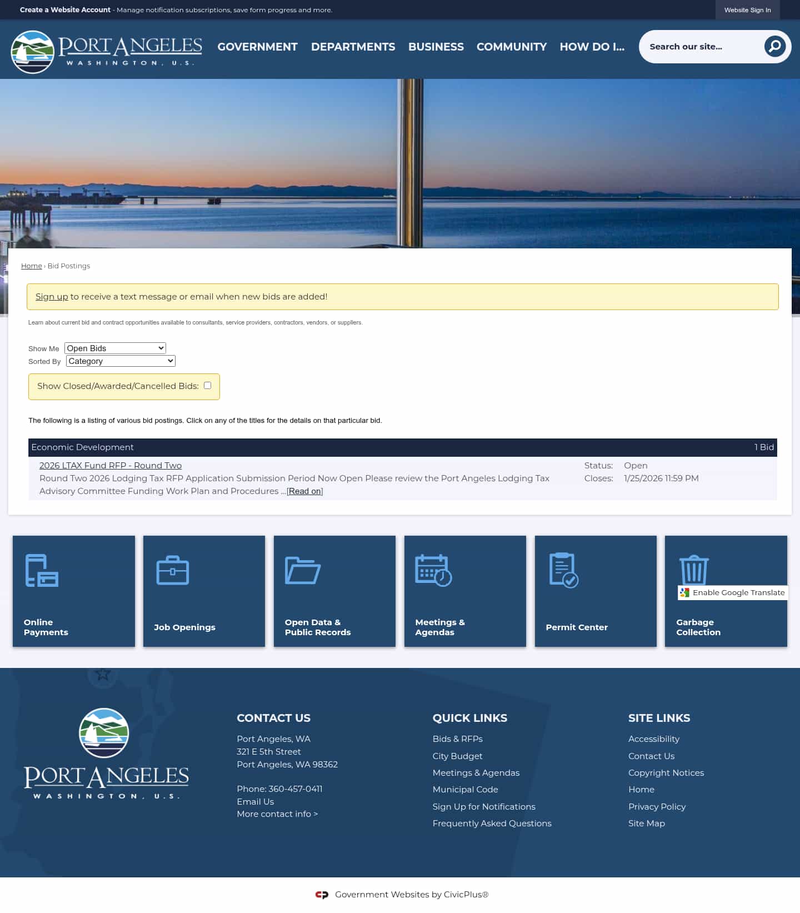Open Meetings & Agendas footer quick link
Viewport: 800px width, 913px height.
[x=476, y=773]
